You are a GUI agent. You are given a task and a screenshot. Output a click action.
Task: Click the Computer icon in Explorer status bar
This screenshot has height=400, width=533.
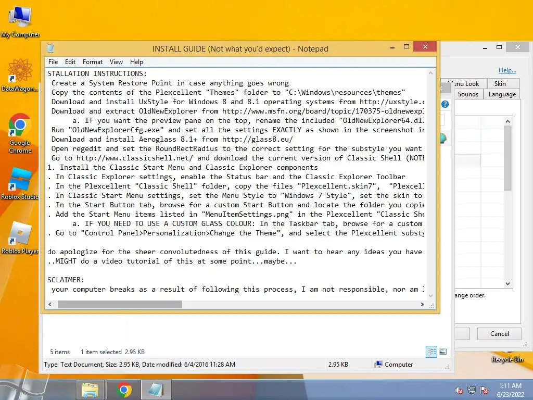tap(378, 364)
